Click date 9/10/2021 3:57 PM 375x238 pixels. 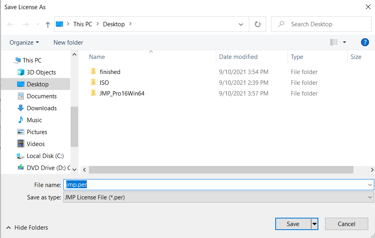coord(244,93)
